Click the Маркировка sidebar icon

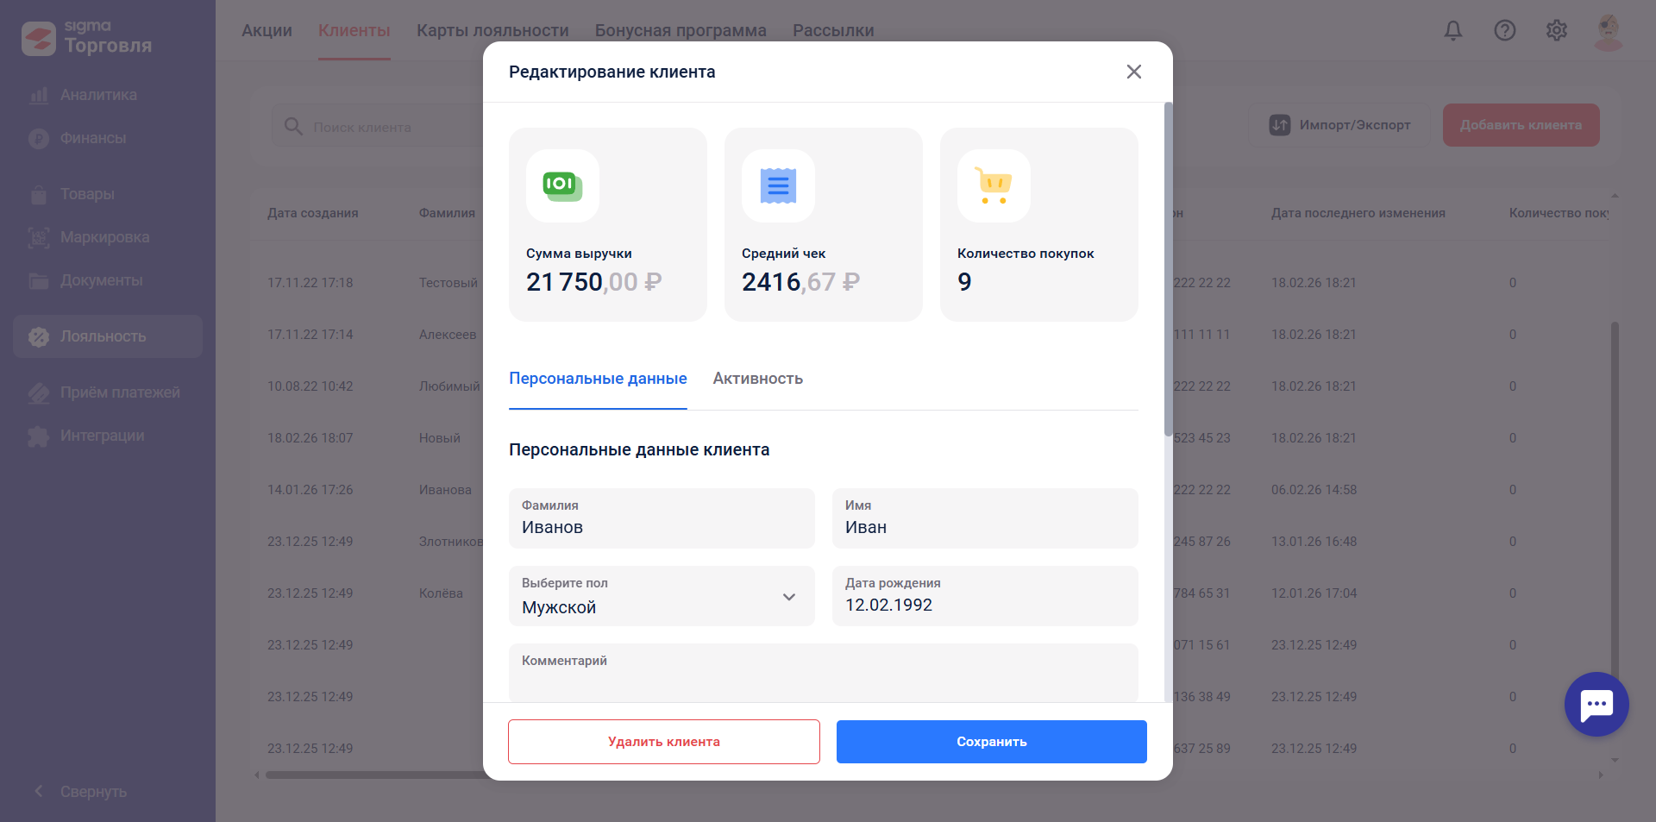pyautogui.click(x=39, y=237)
